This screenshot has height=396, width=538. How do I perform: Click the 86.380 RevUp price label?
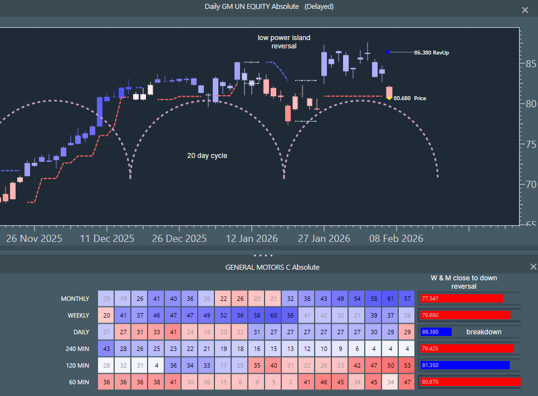click(x=431, y=52)
